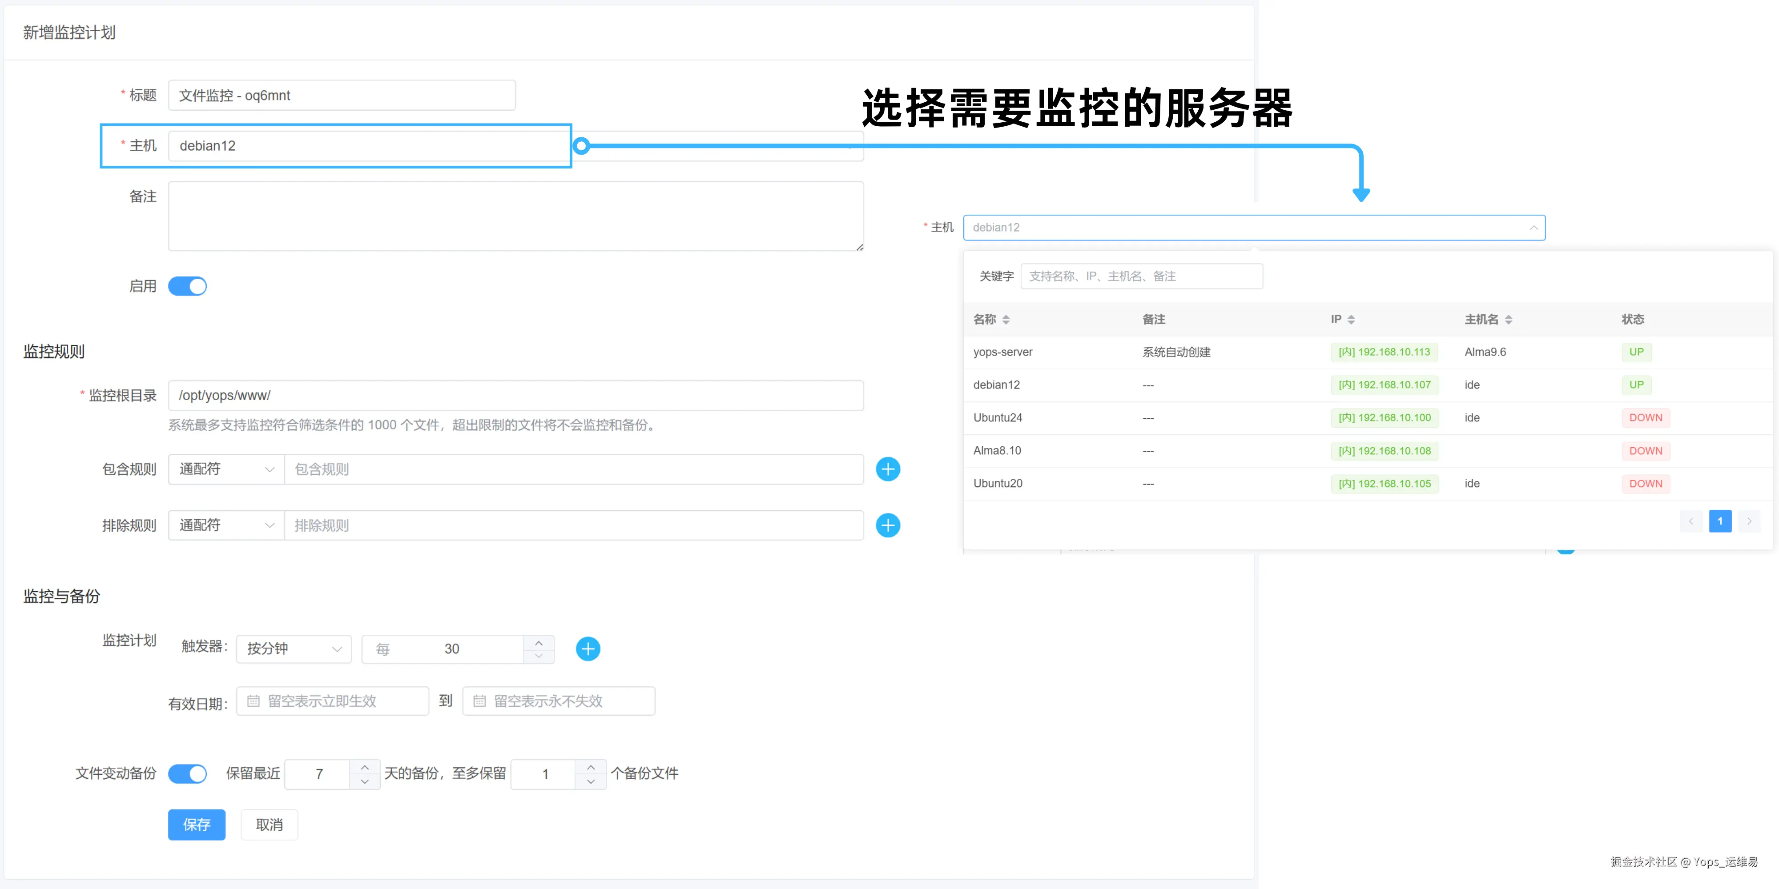Select page 1 in host pagination

(x=1720, y=521)
